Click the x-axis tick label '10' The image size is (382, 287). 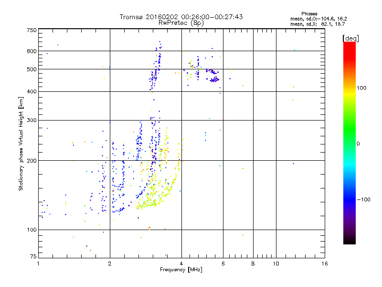tap(276, 264)
